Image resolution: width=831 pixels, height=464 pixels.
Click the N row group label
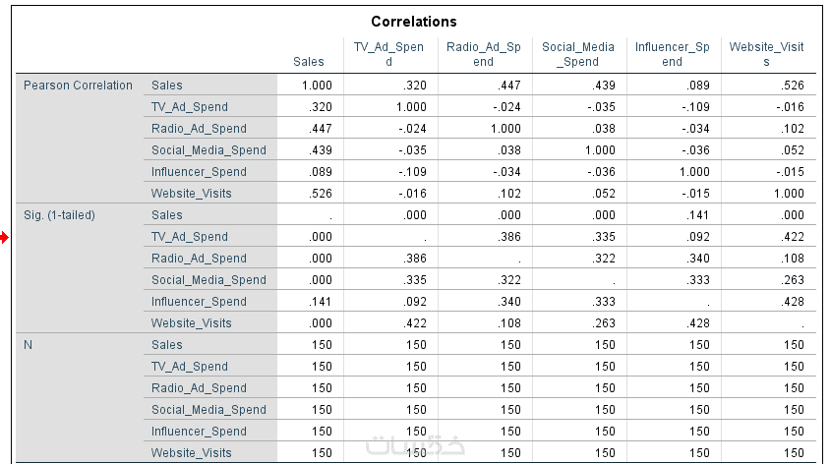(x=30, y=345)
